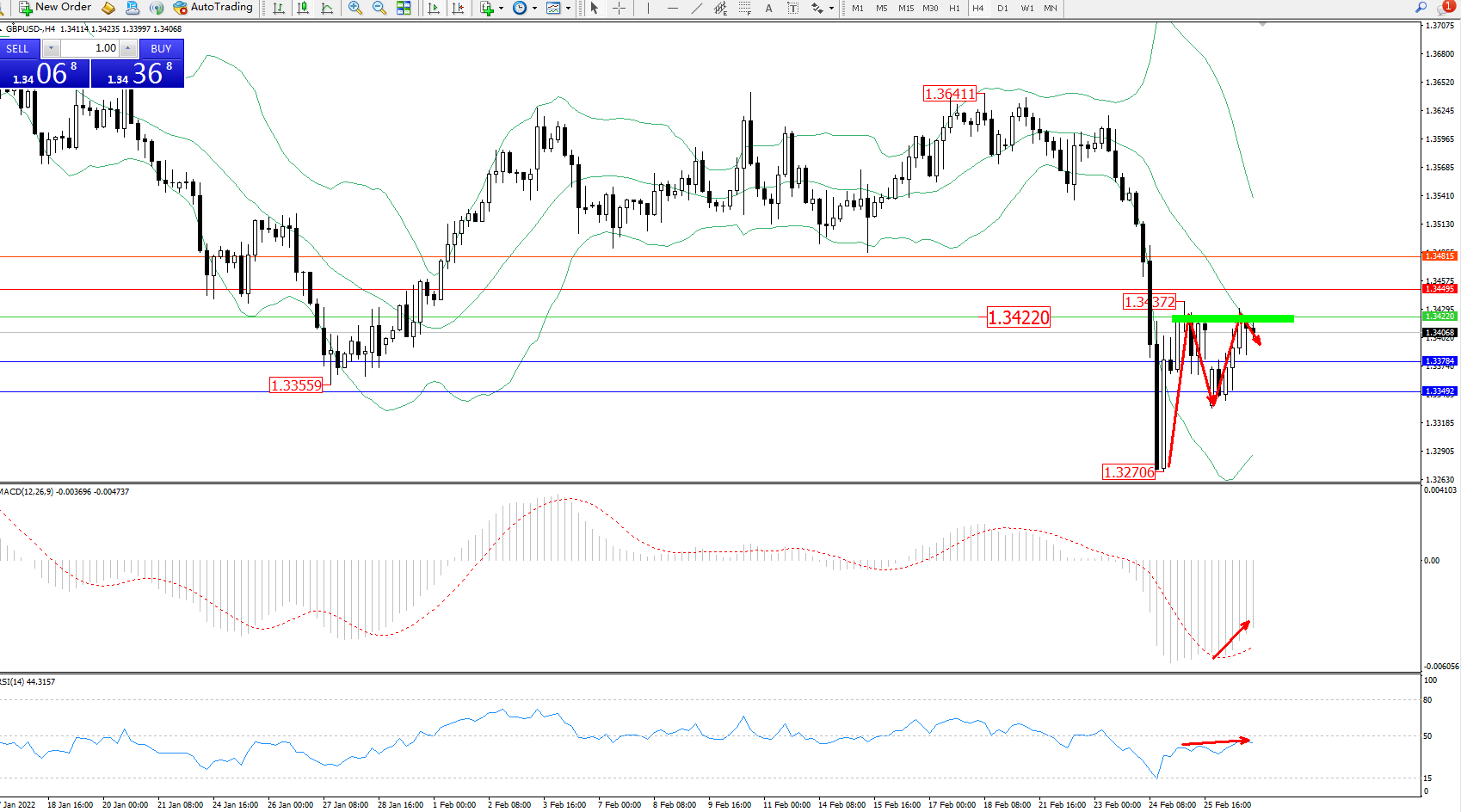This screenshot has width=1461, height=812.
Task: Switch chart to candlesticks view
Action: click(x=303, y=8)
